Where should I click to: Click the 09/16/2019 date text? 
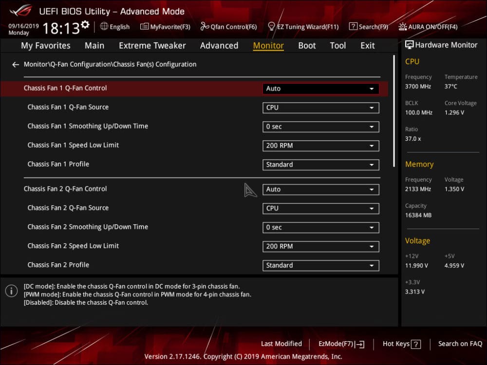click(x=23, y=26)
